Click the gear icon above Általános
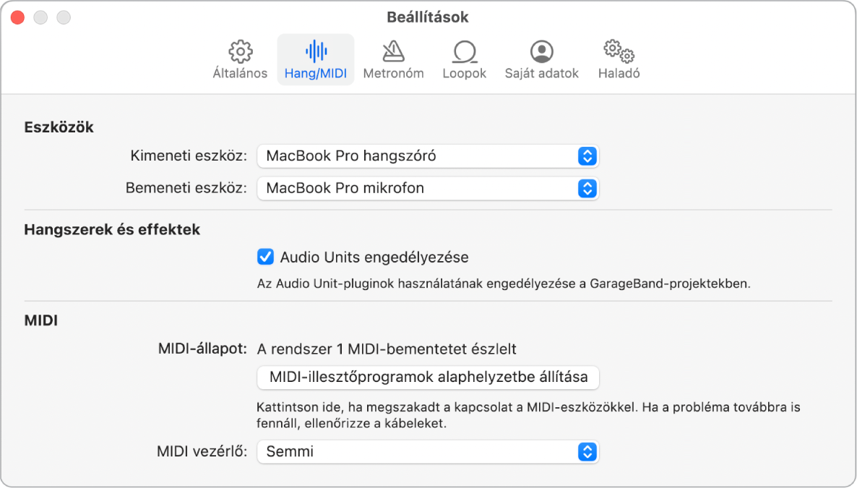 (239, 51)
